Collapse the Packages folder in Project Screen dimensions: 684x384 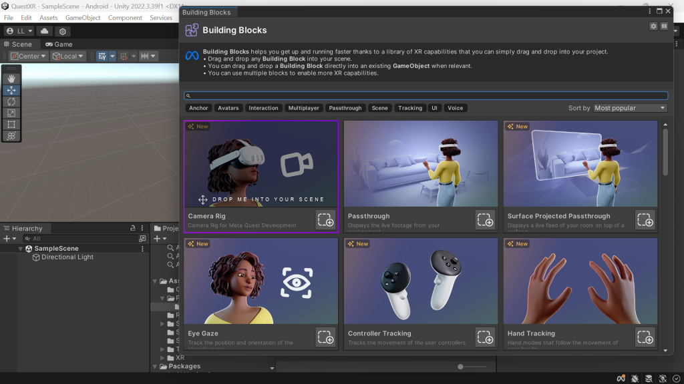(x=154, y=367)
